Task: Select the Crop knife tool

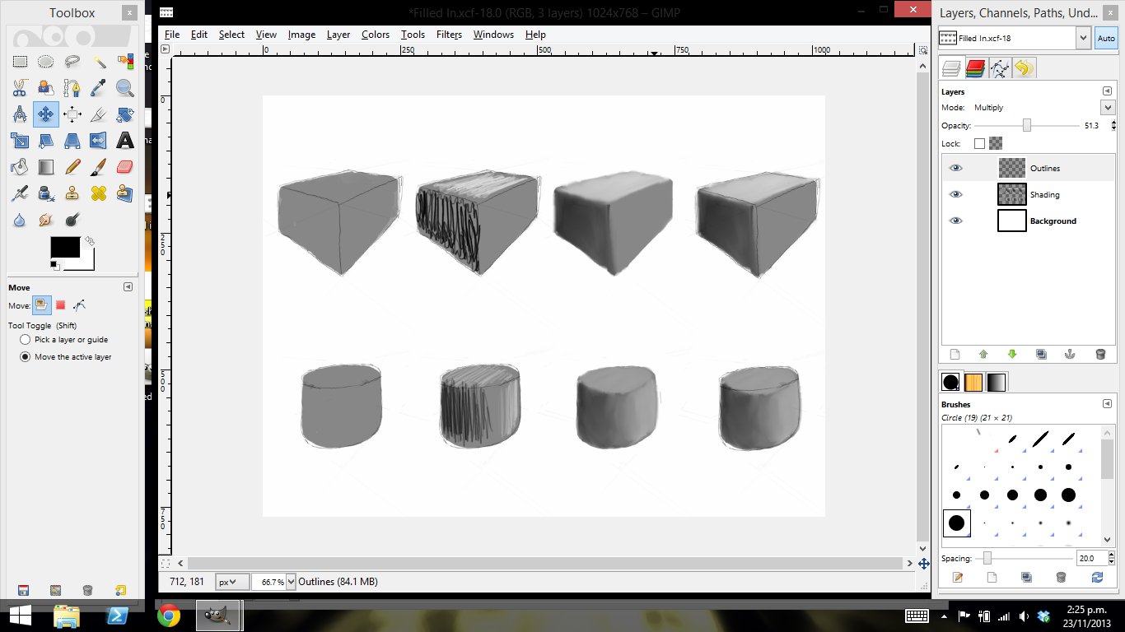Action: pyautogui.click(x=99, y=114)
